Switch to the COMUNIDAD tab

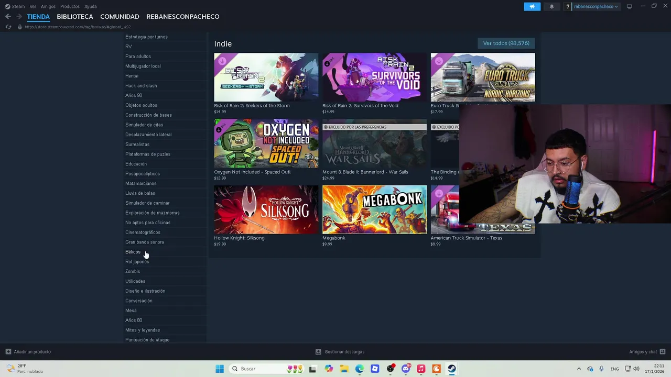coord(120,17)
